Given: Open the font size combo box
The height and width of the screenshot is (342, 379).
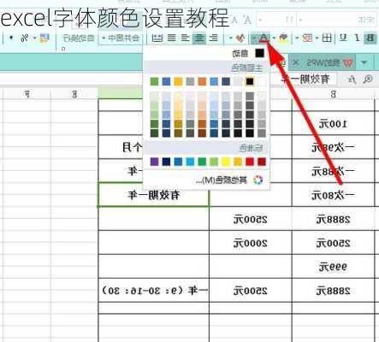Looking at the screenshot, I should pyautogui.click(x=276, y=20).
